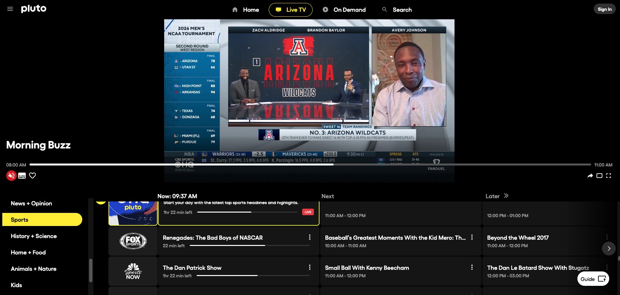Go to the Home tab
620x295 pixels.
tap(245, 10)
